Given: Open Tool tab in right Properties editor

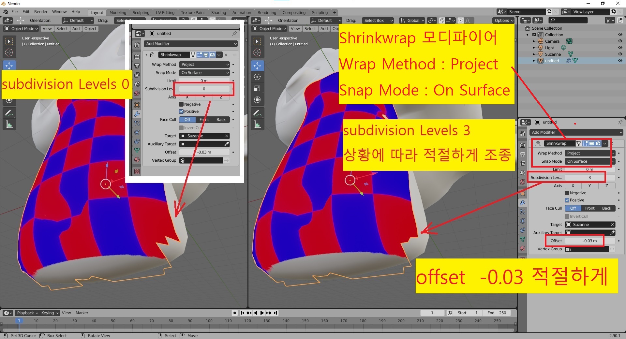Looking at the screenshot, I should pyautogui.click(x=523, y=134).
